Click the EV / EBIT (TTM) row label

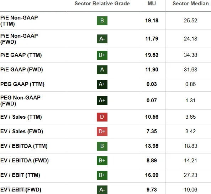[20, 175]
